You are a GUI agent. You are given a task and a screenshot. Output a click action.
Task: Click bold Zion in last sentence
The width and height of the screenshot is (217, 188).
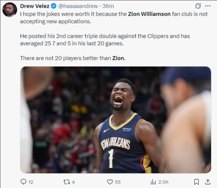118,58
